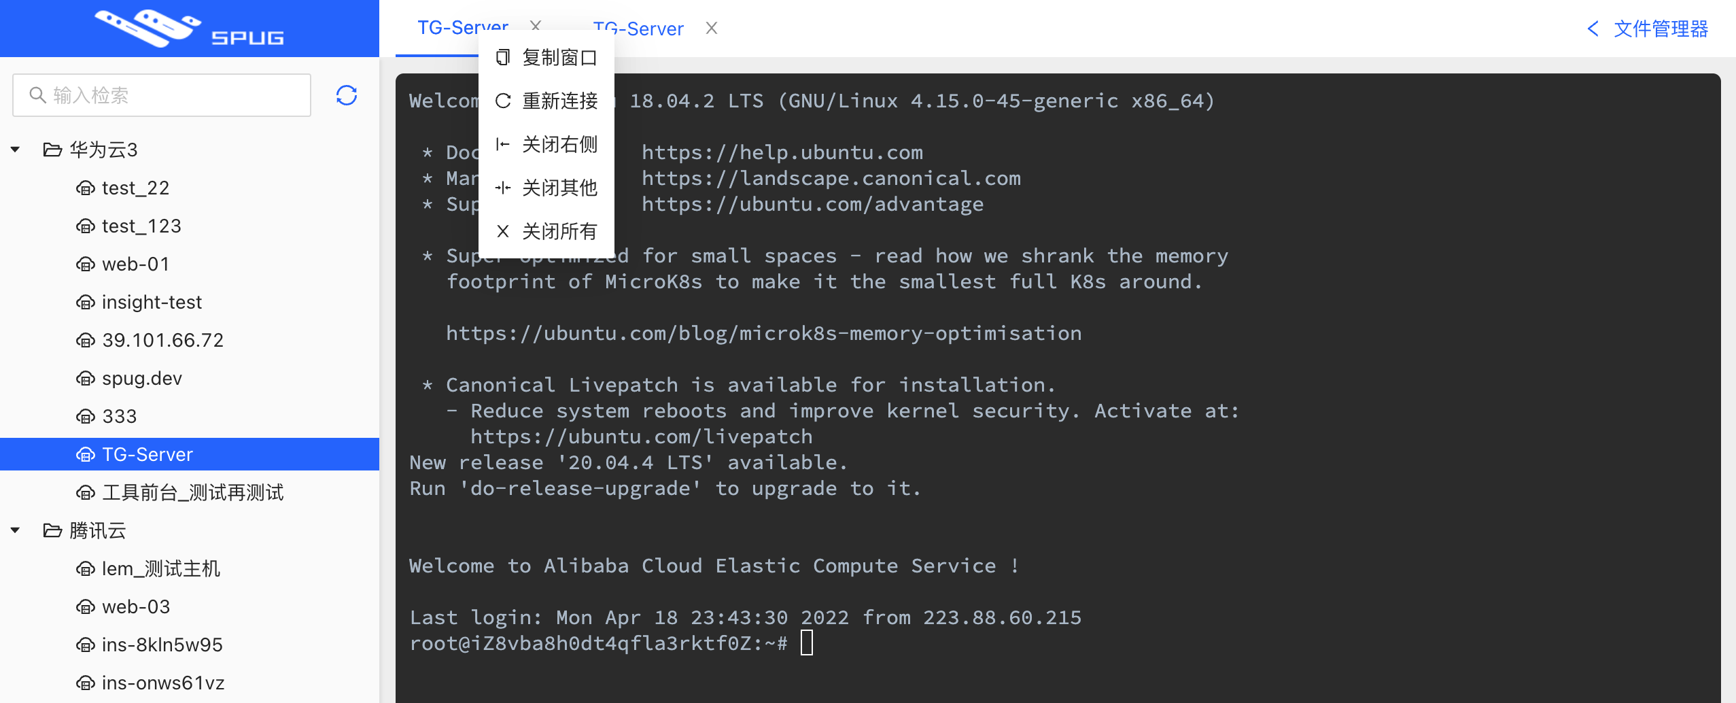The image size is (1736, 703).
Task: Select the 工具前台_测试再测试 host
Action: pos(194,492)
